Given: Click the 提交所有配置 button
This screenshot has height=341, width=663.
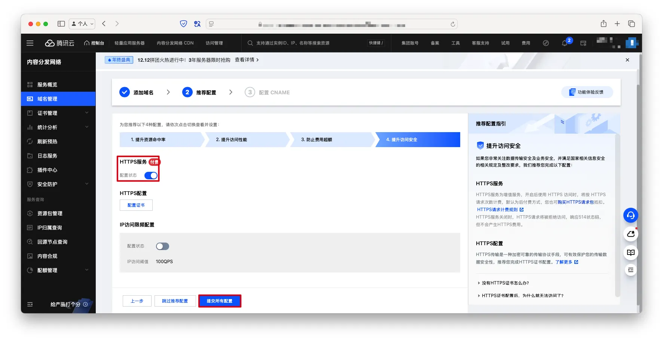Looking at the screenshot, I should click(x=220, y=301).
